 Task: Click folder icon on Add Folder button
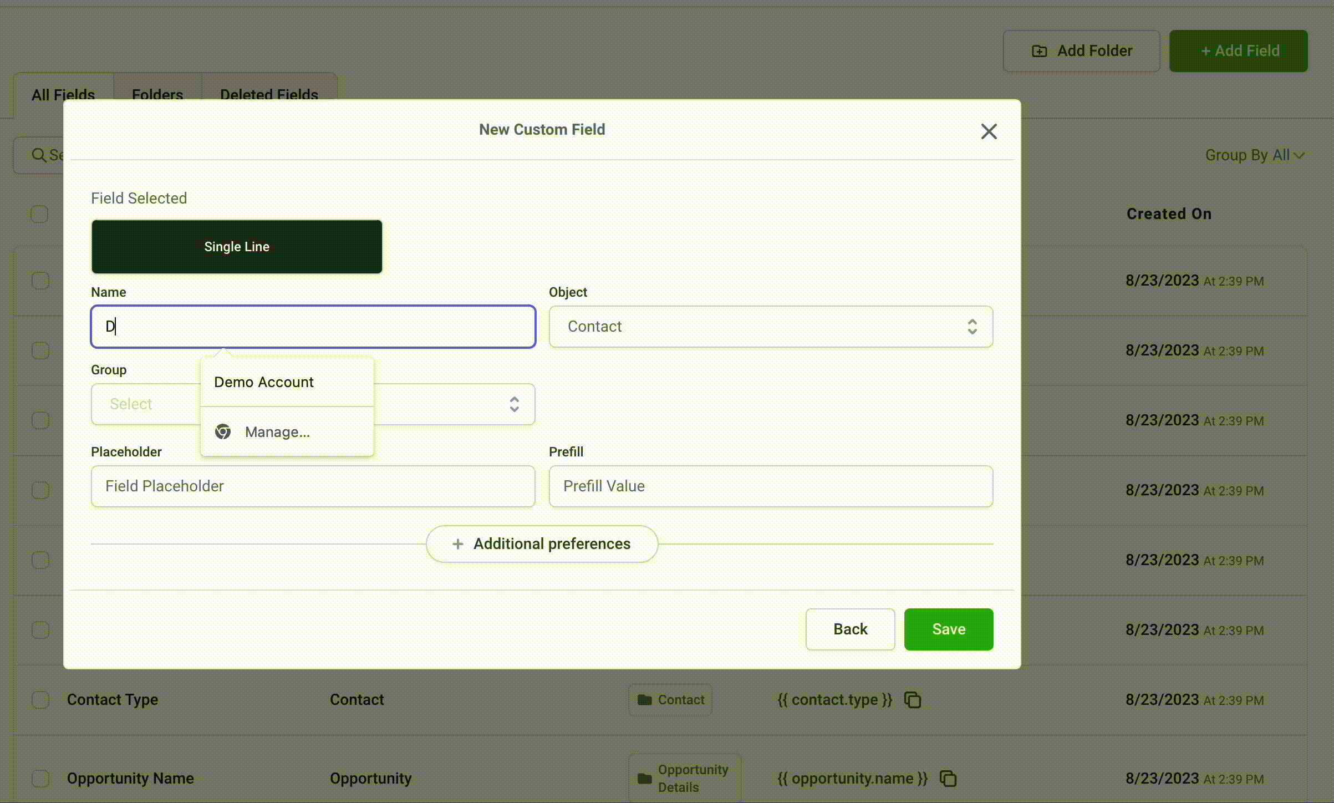pyautogui.click(x=1040, y=51)
